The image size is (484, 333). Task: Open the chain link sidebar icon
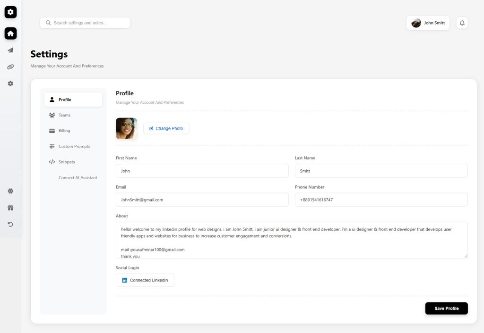click(10, 67)
